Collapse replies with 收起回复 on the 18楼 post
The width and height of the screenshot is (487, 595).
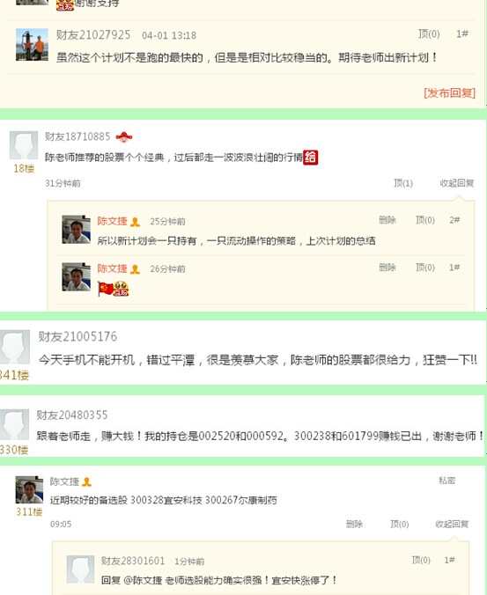(x=457, y=183)
